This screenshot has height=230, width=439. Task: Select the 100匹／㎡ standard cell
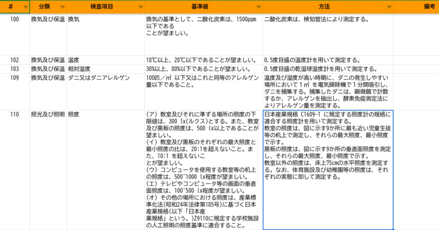pos(204,92)
